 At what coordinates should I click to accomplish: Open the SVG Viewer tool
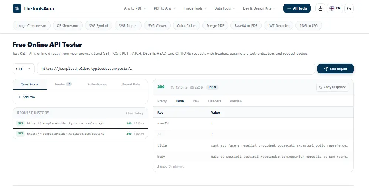(x=157, y=25)
